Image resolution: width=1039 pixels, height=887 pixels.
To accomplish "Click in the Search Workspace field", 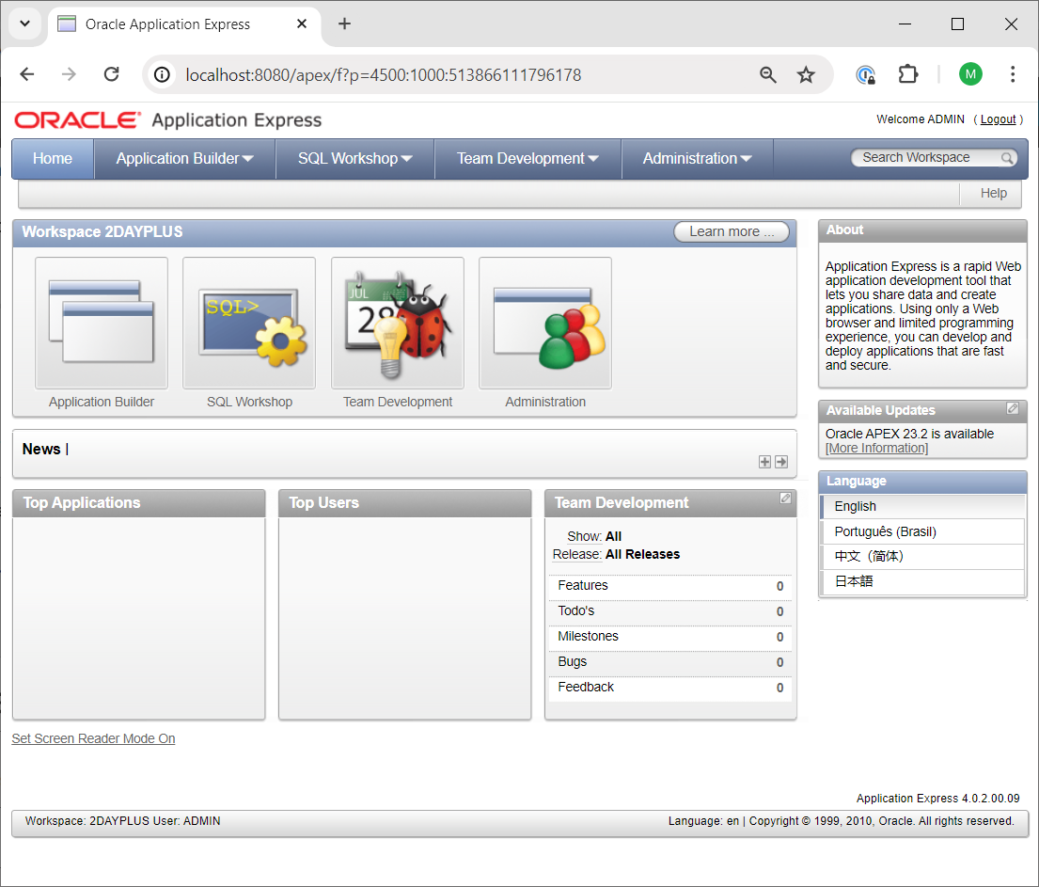I will point(926,158).
